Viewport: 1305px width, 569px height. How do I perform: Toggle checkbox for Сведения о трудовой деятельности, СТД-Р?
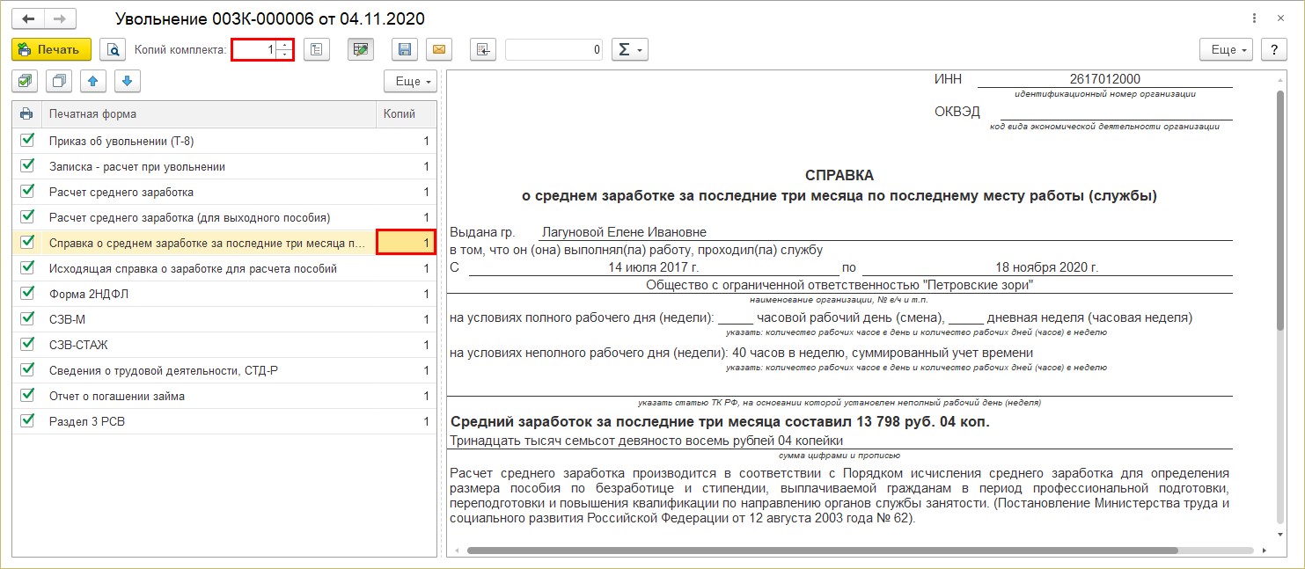26,370
